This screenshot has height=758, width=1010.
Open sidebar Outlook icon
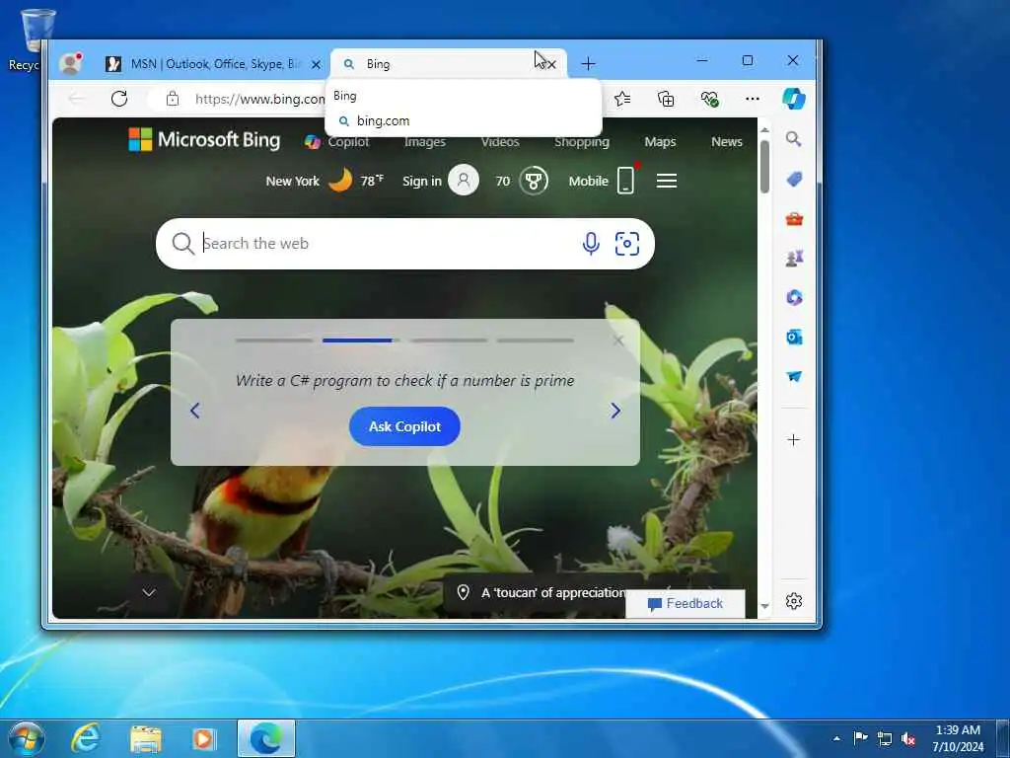click(x=794, y=338)
